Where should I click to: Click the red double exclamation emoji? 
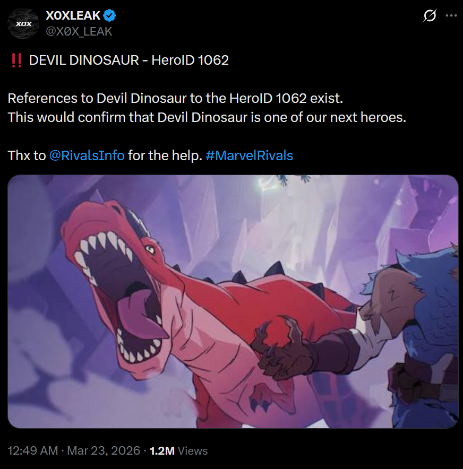pyautogui.click(x=16, y=60)
